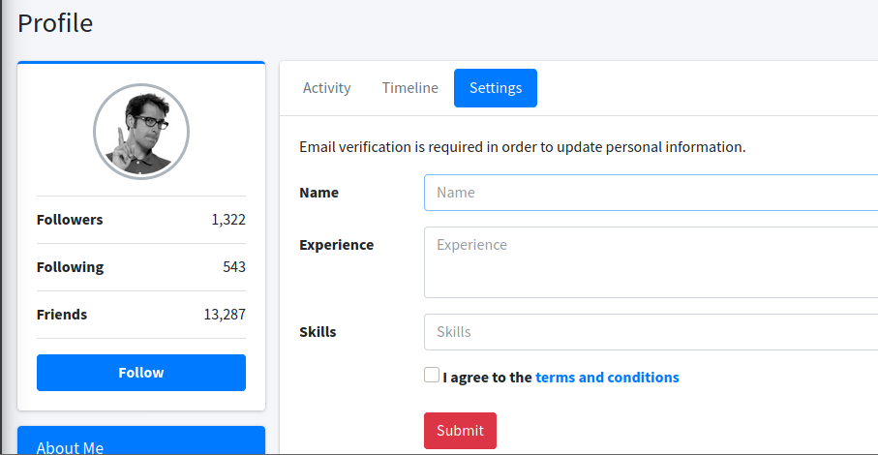Click the Experience field label
Screen dimensions: 878x455
[x=336, y=245]
